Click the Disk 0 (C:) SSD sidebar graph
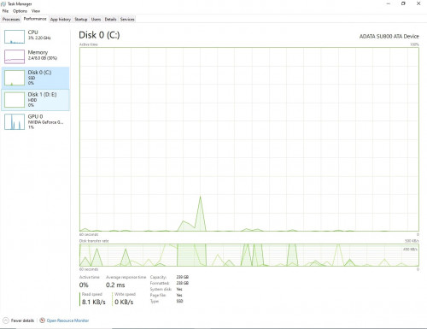This screenshot has height=329, width=427. click(x=15, y=78)
